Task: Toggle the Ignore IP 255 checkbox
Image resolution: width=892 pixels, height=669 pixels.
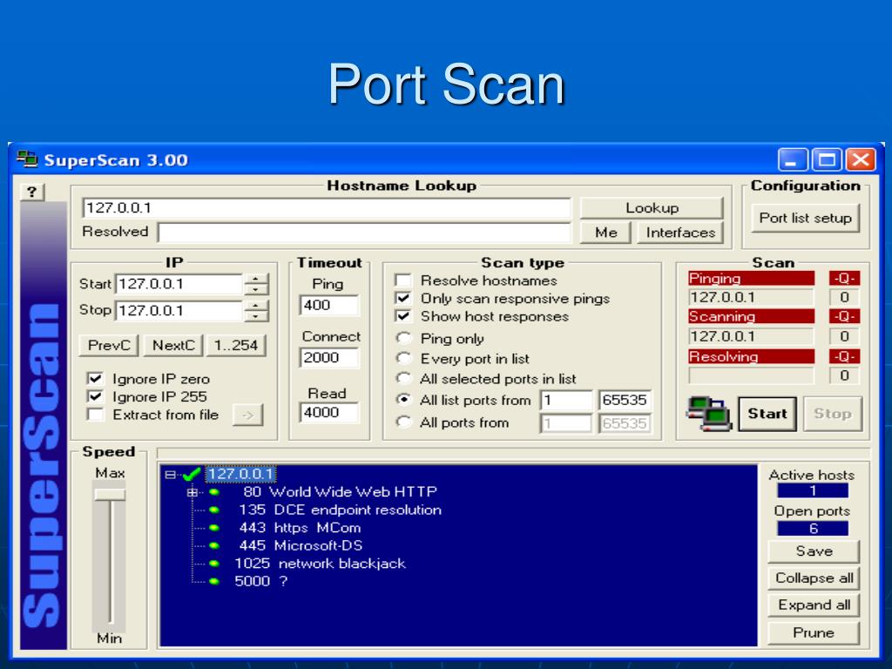Action: pyautogui.click(x=95, y=396)
